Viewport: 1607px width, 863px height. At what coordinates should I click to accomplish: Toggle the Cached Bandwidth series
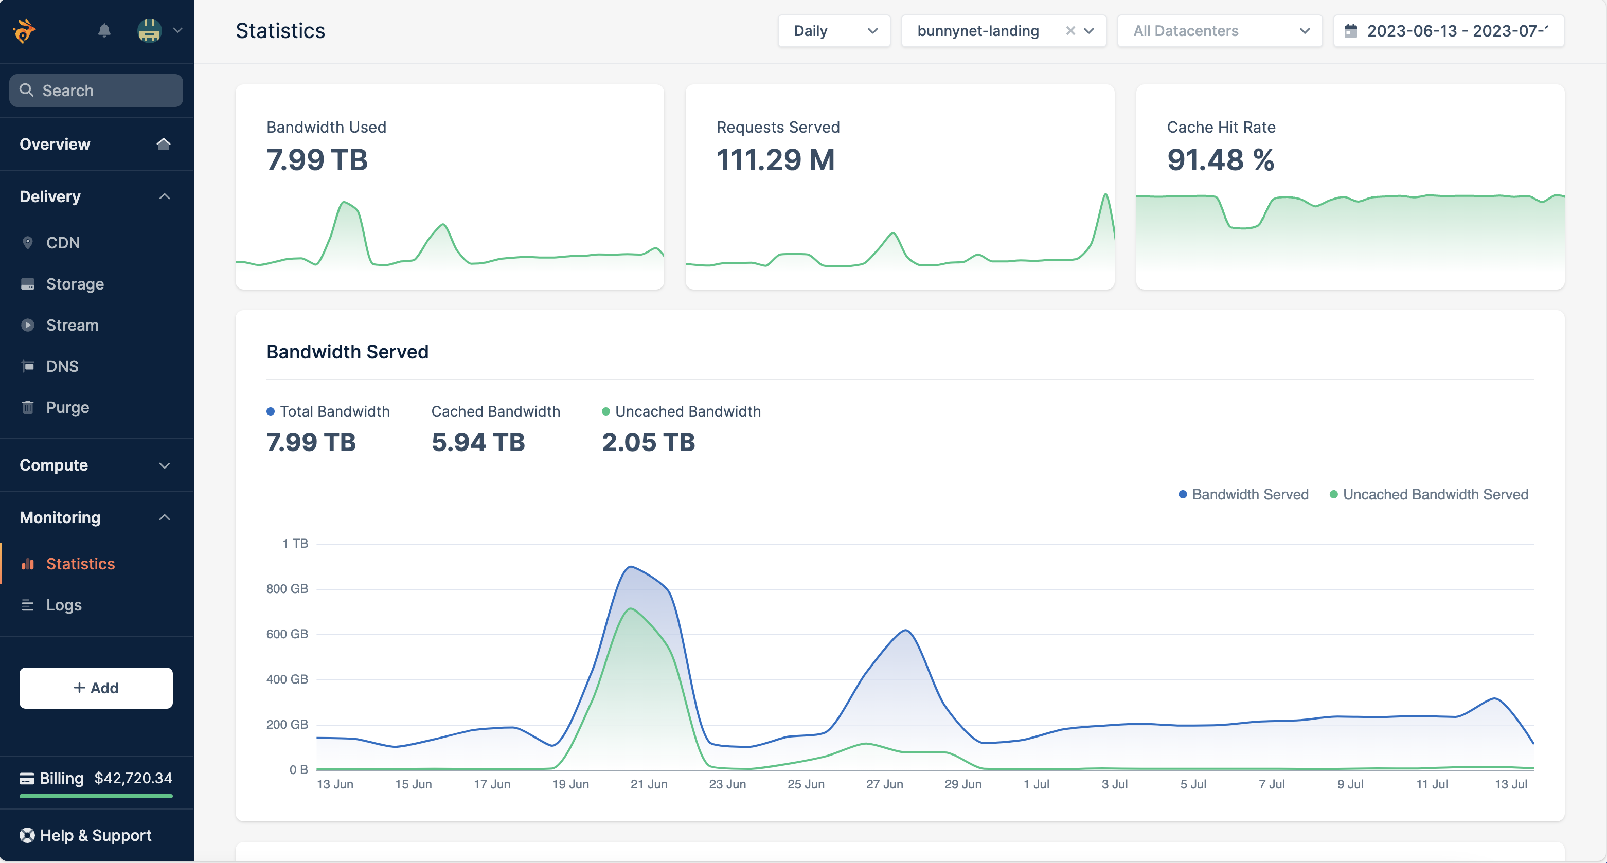coord(495,411)
